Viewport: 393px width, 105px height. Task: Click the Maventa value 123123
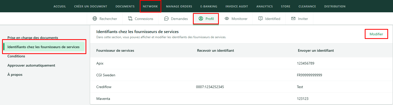[303, 99]
